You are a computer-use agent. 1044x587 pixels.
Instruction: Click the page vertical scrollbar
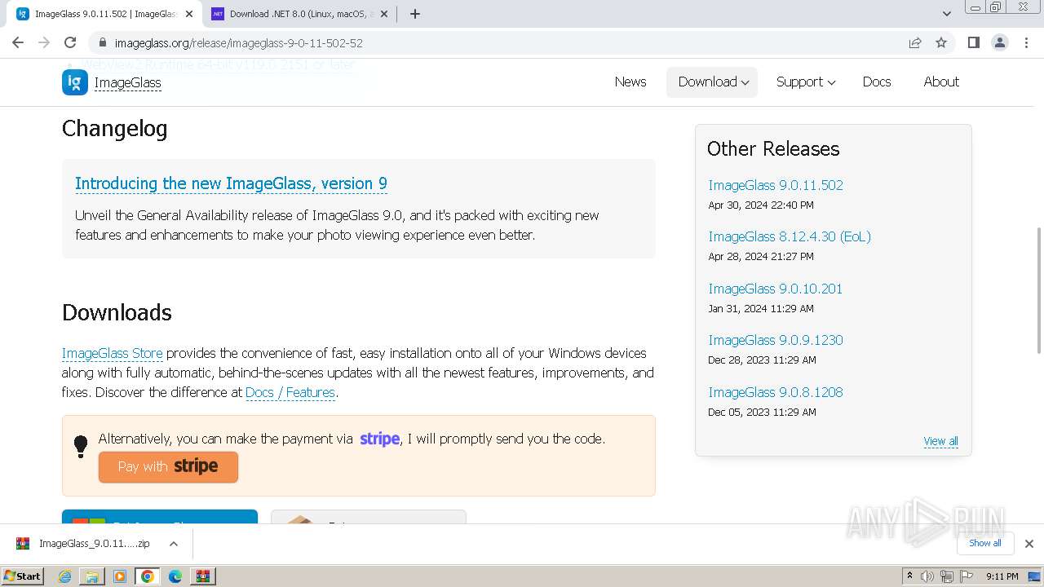[1038, 291]
